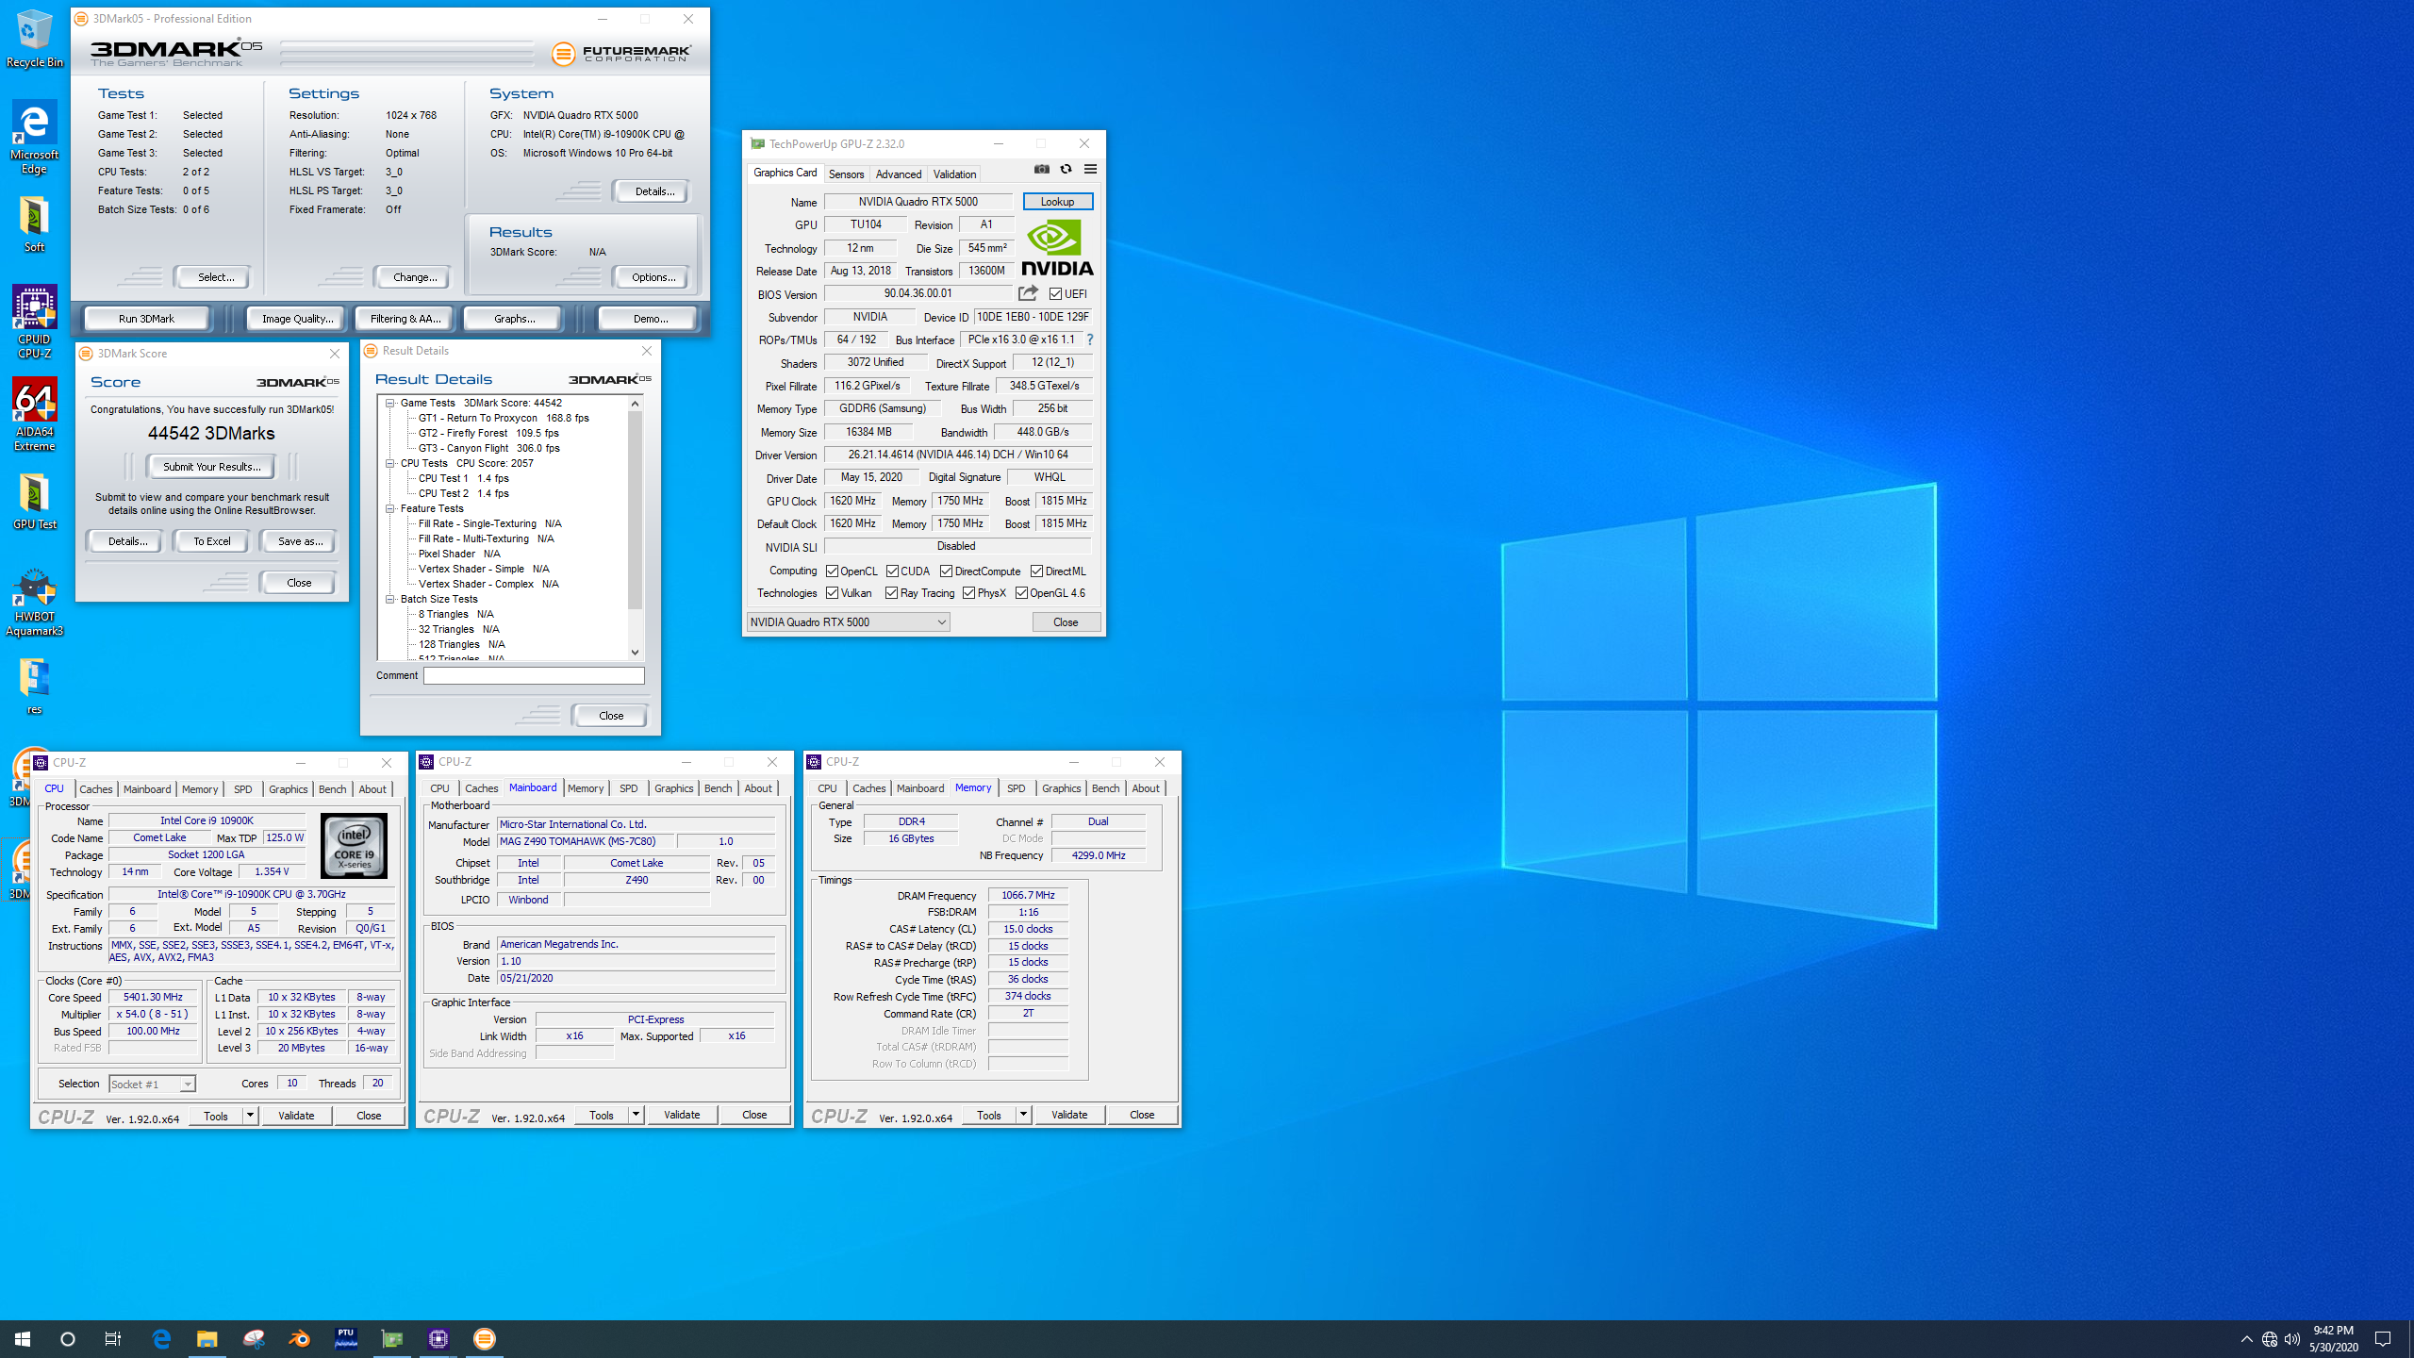The height and width of the screenshot is (1358, 2414).
Task: Switch to GPU-Z from the taskbar
Action: tap(392, 1338)
